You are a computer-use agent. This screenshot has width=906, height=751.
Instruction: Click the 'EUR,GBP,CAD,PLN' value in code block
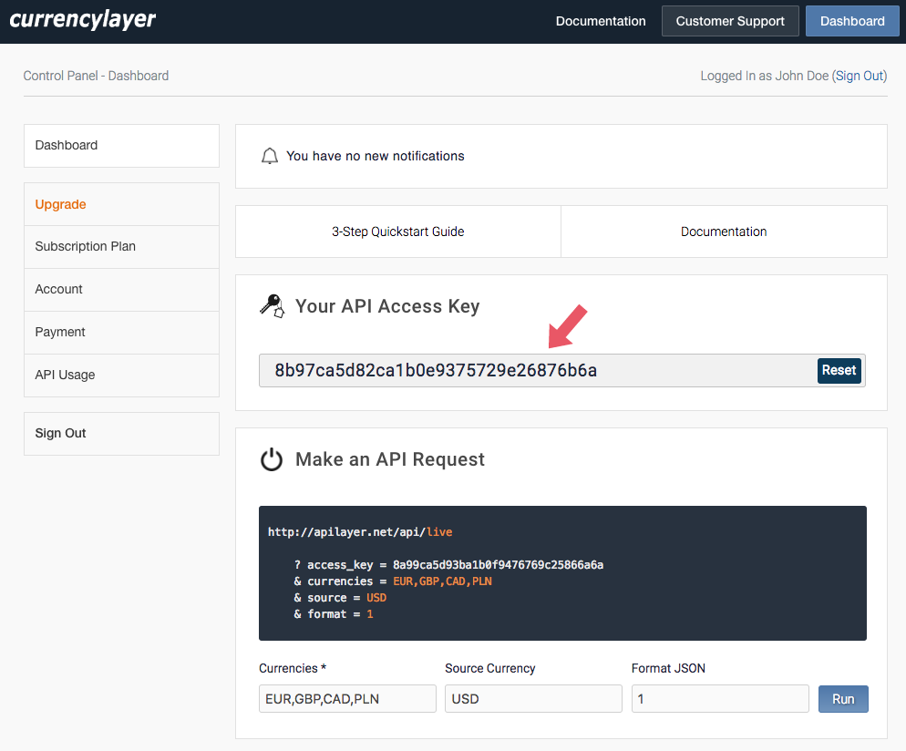click(x=443, y=581)
